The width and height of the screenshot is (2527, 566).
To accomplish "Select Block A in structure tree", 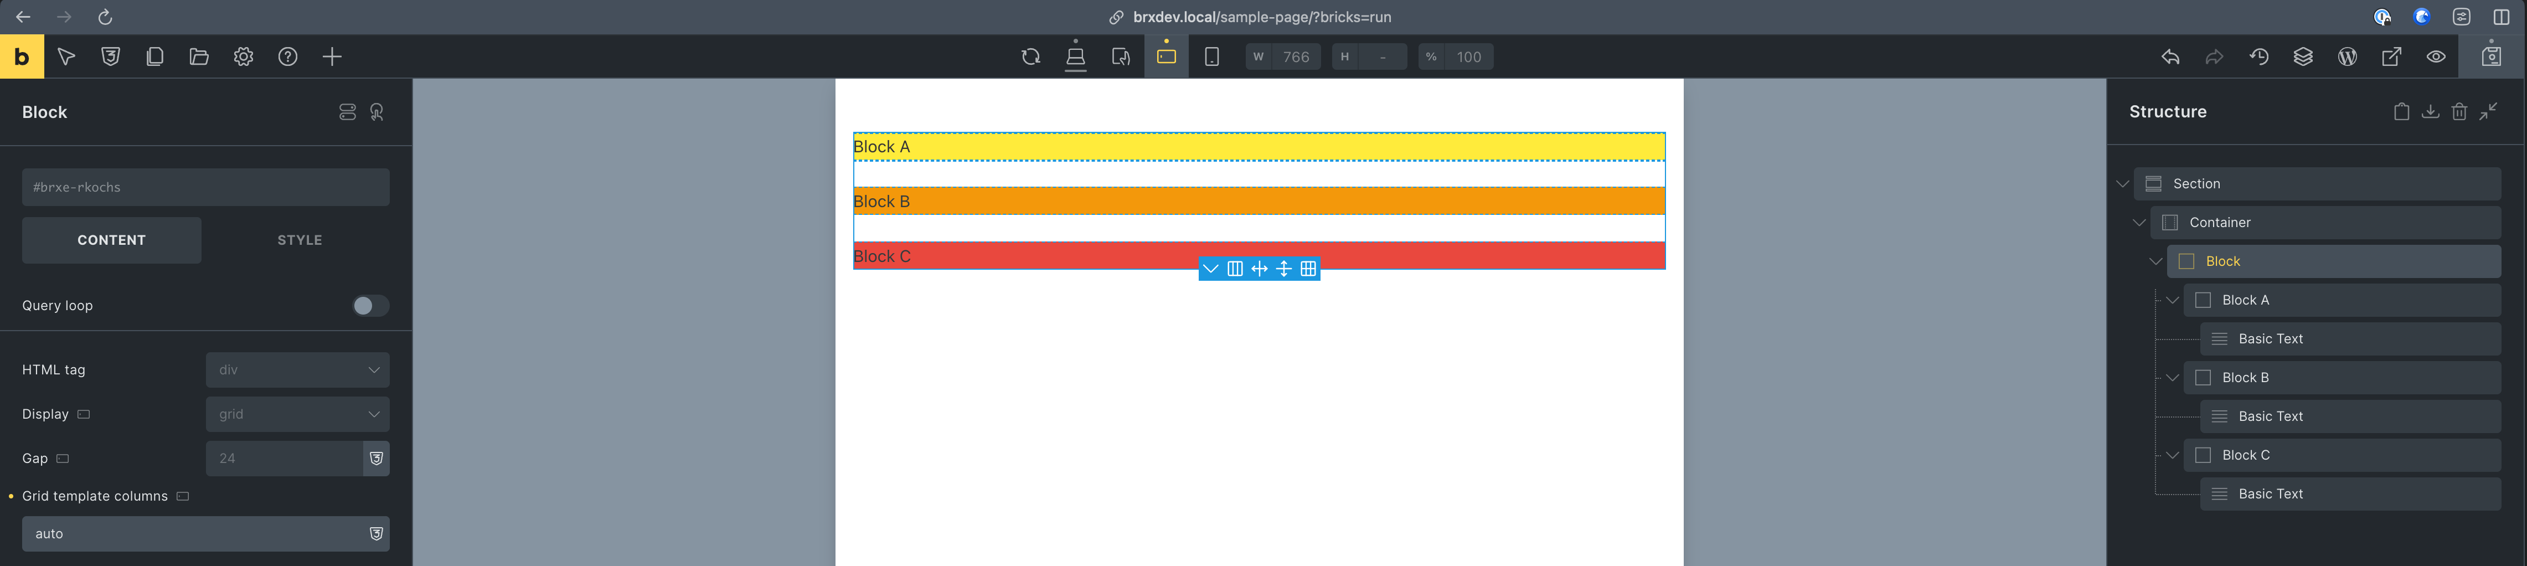I will tap(2343, 300).
